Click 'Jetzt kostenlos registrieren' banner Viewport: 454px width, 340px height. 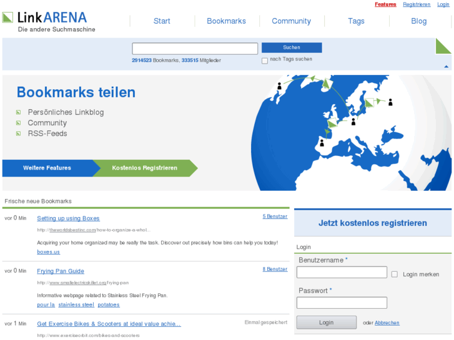coord(373,223)
